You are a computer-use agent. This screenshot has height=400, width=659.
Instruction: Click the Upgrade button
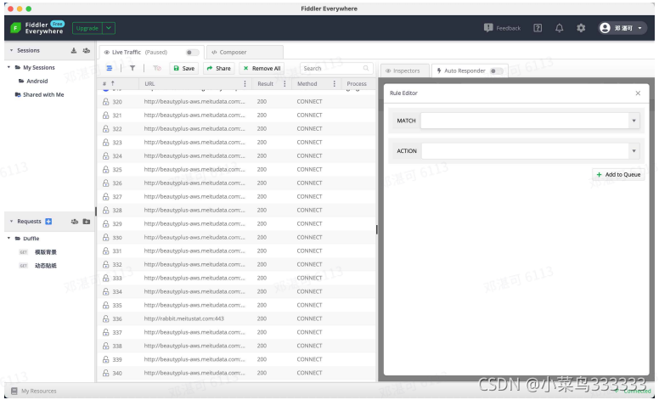87,28
